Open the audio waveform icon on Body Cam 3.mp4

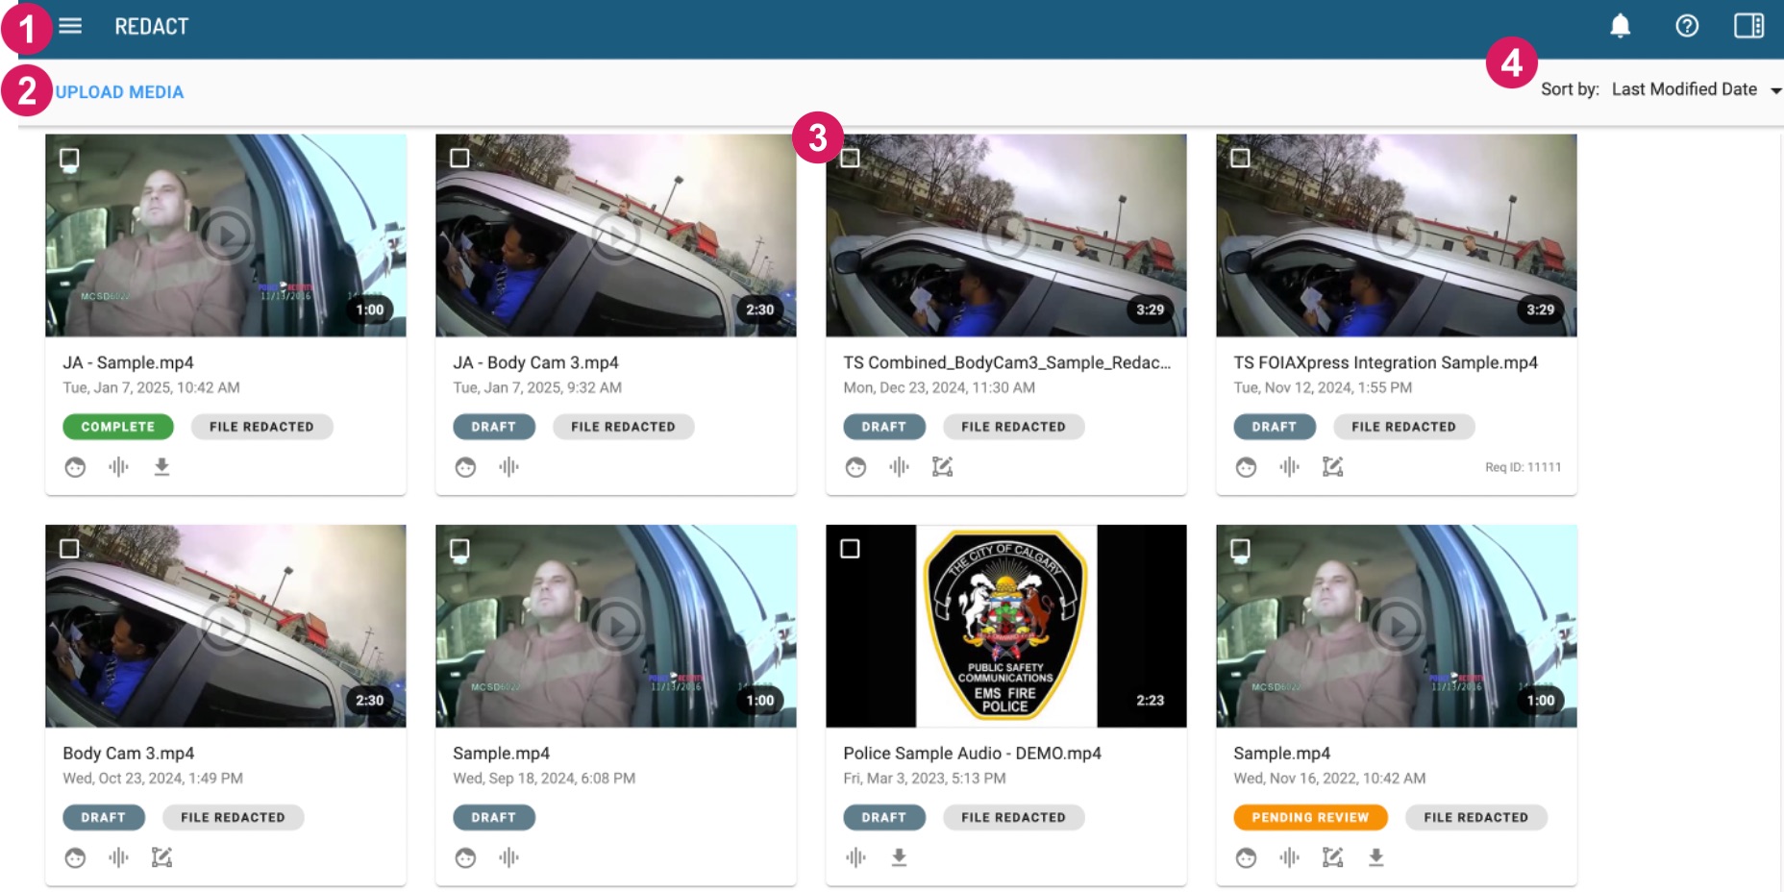coord(119,856)
